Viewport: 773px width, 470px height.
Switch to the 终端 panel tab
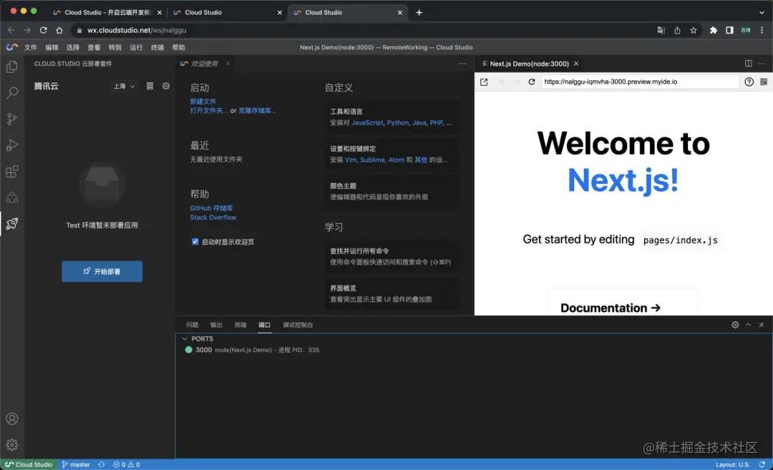coord(240,325)
